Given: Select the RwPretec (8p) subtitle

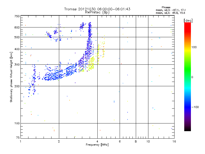Looking at the screenshot, I should [x=97, y=12].
